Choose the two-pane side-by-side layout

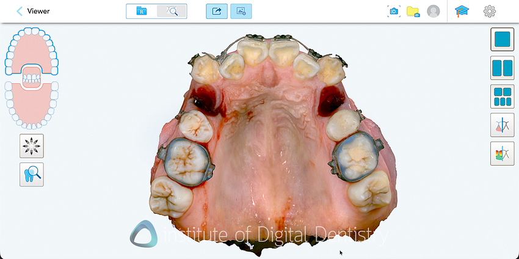[x=502, y=68]
